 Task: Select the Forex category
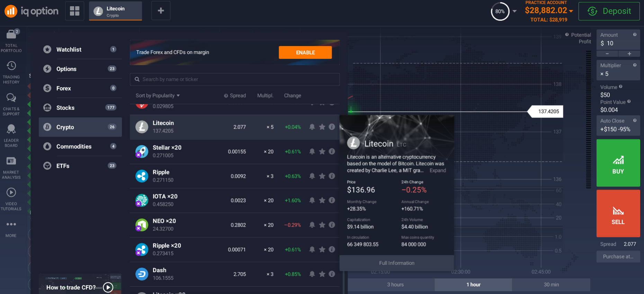pyautogui.click(x=80, y=88)
